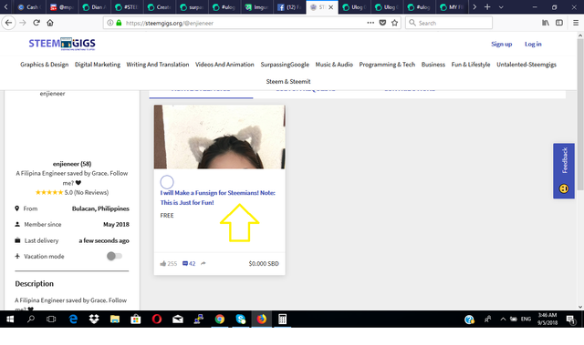
Task: Open the Funsign for Steemians gig title
Action: click(217, 198)
